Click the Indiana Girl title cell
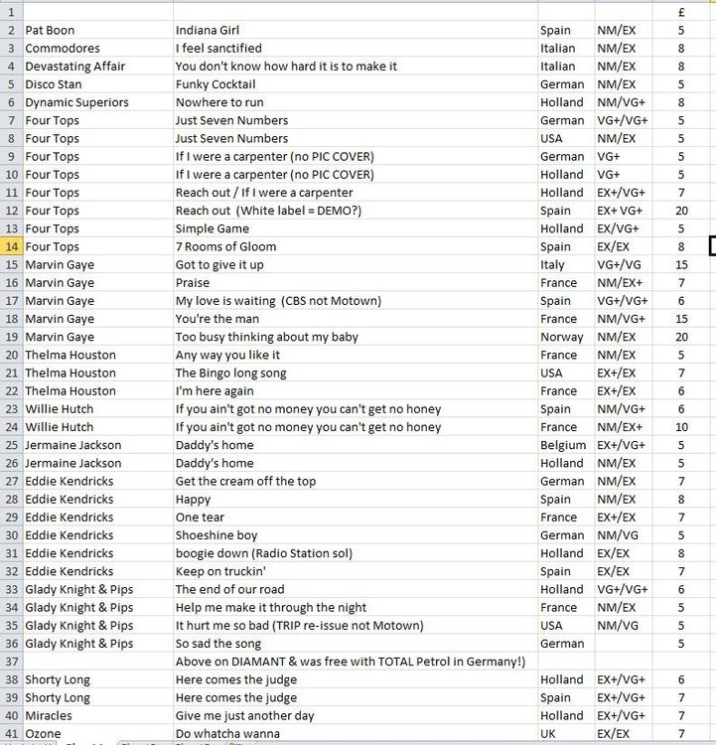Screen dimensions: 716x745 pyautogui.click(x=356, y=30)
